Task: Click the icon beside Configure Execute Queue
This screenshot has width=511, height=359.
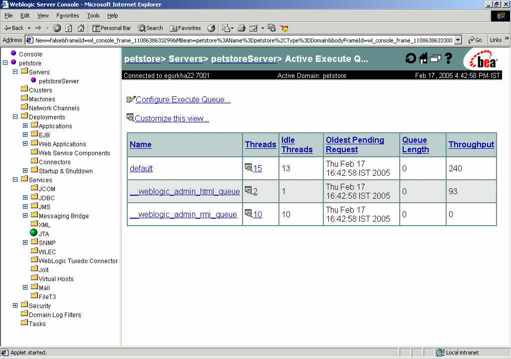Action: point(131,99)
